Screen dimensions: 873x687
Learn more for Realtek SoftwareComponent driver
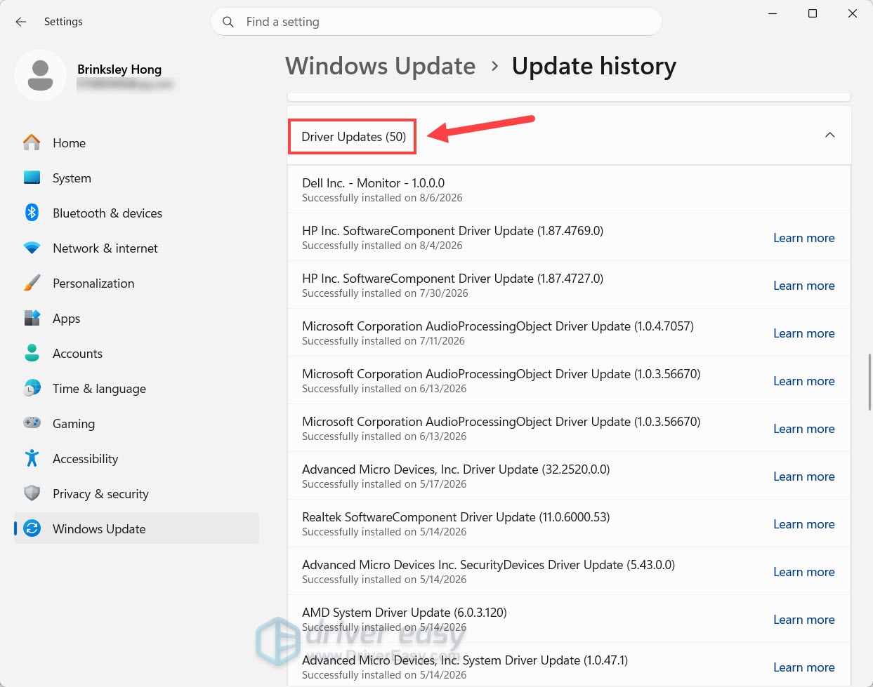803,524
